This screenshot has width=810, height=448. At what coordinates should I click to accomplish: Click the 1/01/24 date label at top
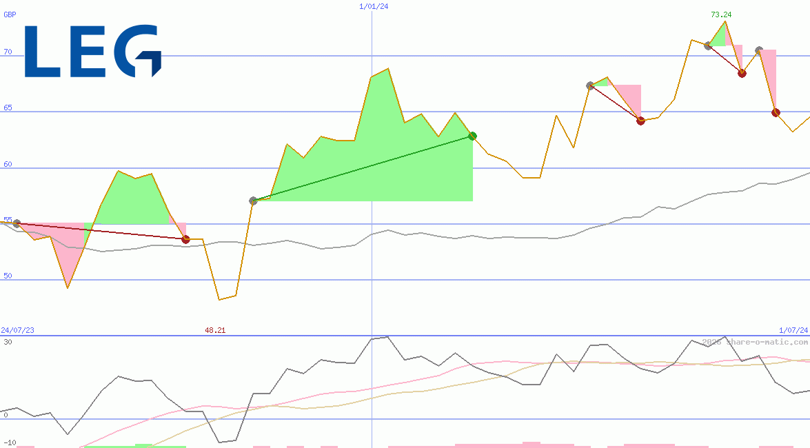(374, 6)
